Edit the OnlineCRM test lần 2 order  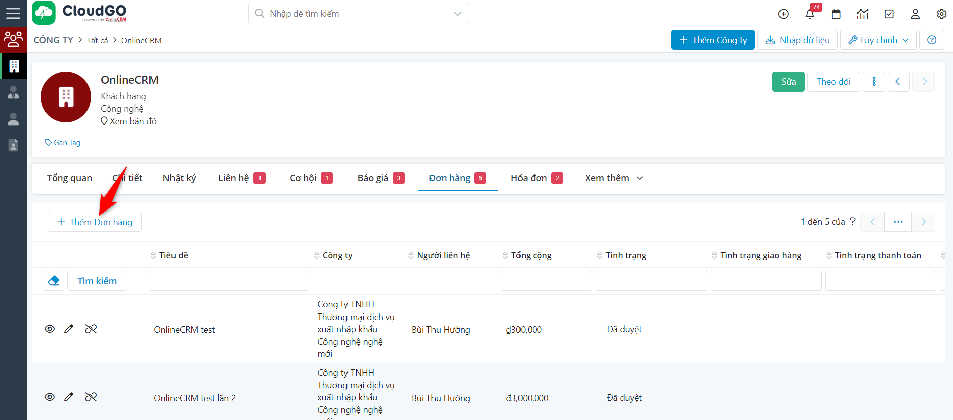coord(69,397)
